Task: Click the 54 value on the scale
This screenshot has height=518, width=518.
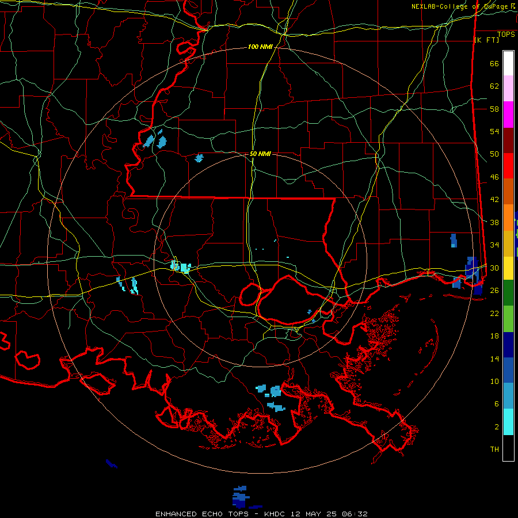Action: (x=494, y=131)
